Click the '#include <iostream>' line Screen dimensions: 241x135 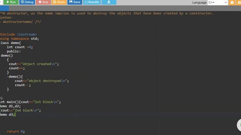tap(18, 34)
